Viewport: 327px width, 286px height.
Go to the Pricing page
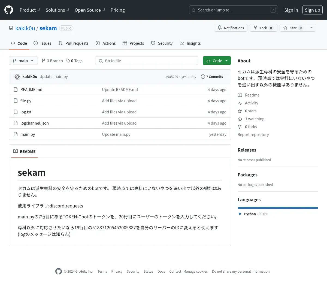point(118,10)
